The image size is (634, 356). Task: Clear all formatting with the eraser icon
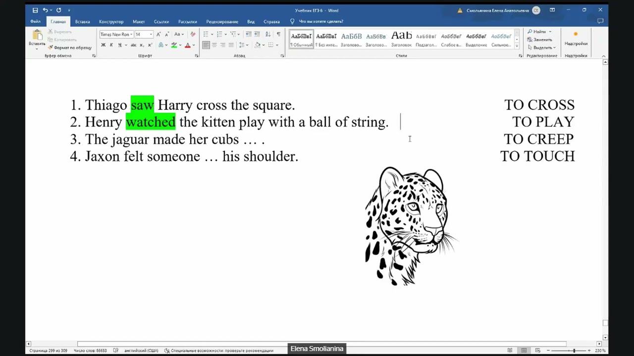[x=193, y=35]
